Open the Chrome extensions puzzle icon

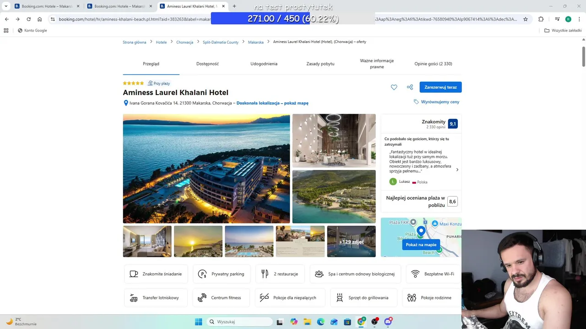click(541, 19)
